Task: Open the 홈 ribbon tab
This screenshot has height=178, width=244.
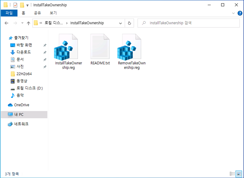Action: tap(23, 13)
